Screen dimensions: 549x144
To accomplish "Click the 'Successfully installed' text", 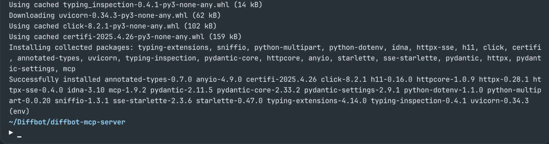I will coord(55,80).
